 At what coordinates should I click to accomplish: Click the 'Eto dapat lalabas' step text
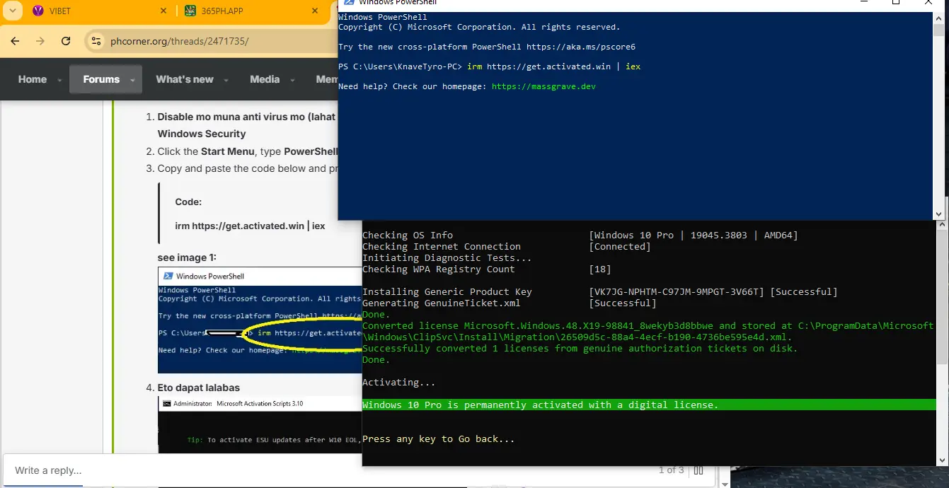[199, 388]
